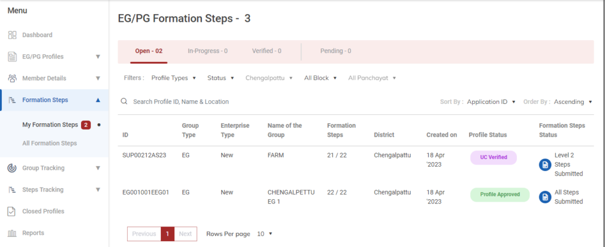Image resolution: width=605 pixels, height=247 pixels.
Task: Click the Next pagination button
Action: click(186, 234)
